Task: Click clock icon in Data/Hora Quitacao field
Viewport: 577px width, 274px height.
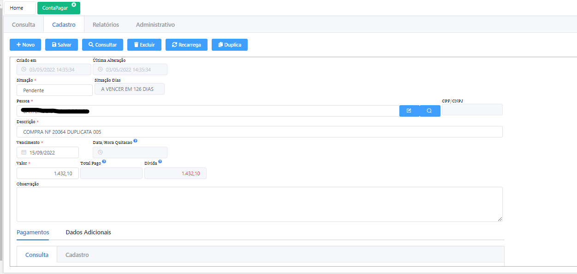Action: (x=100, y=152)
